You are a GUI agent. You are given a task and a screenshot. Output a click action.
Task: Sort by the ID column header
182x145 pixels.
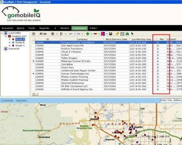48,39
